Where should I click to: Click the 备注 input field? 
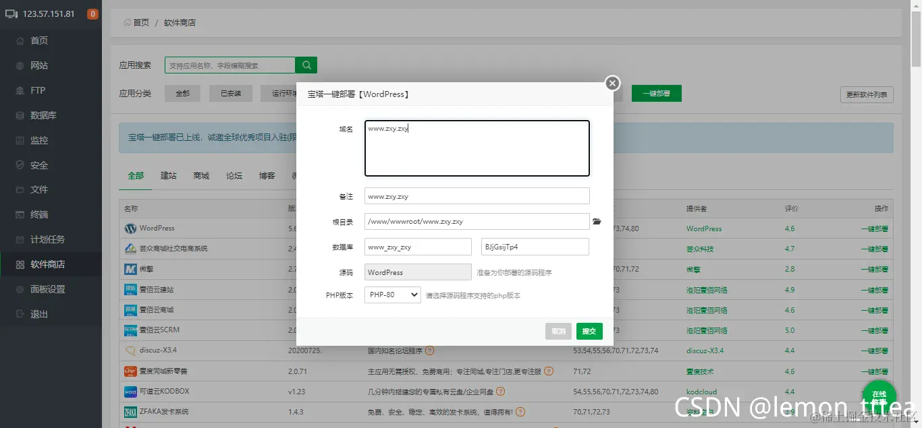(x=477, y=196)
